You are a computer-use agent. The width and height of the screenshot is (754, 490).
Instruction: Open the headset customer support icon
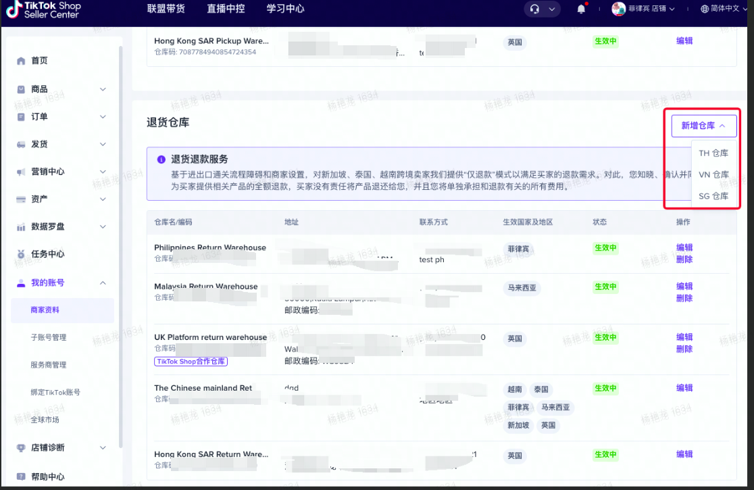pyautogui.click(x=534, y=9)
